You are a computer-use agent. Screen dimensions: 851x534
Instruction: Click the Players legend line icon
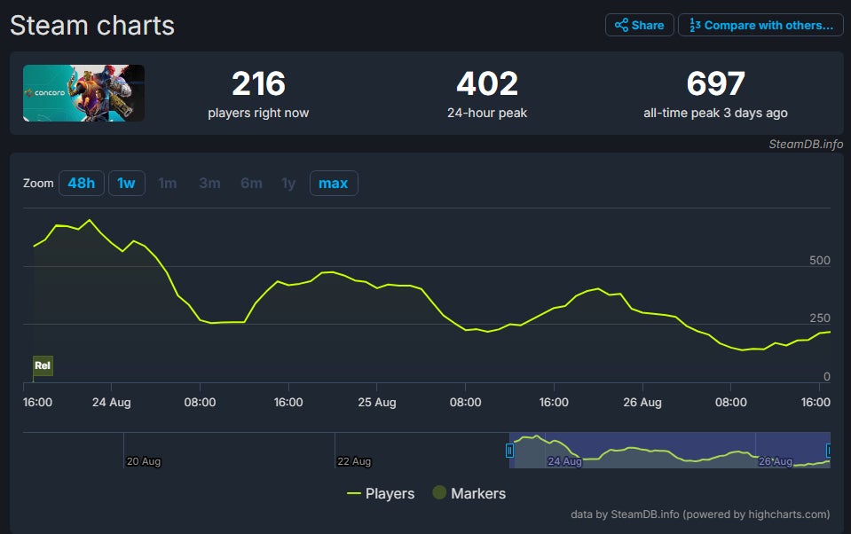[355, 493]
